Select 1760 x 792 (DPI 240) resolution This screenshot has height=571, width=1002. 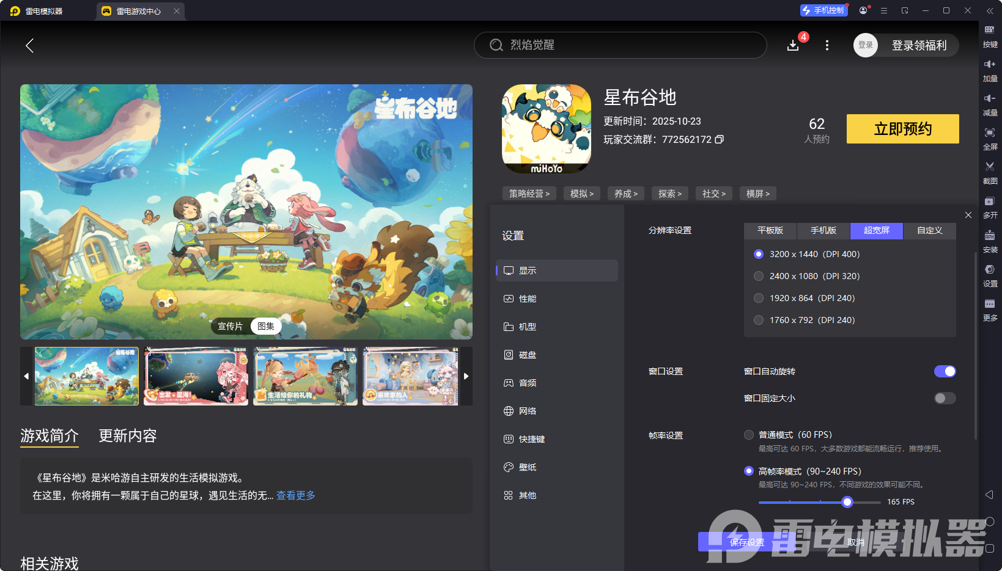pyautogui.click(x=759, y=320)
